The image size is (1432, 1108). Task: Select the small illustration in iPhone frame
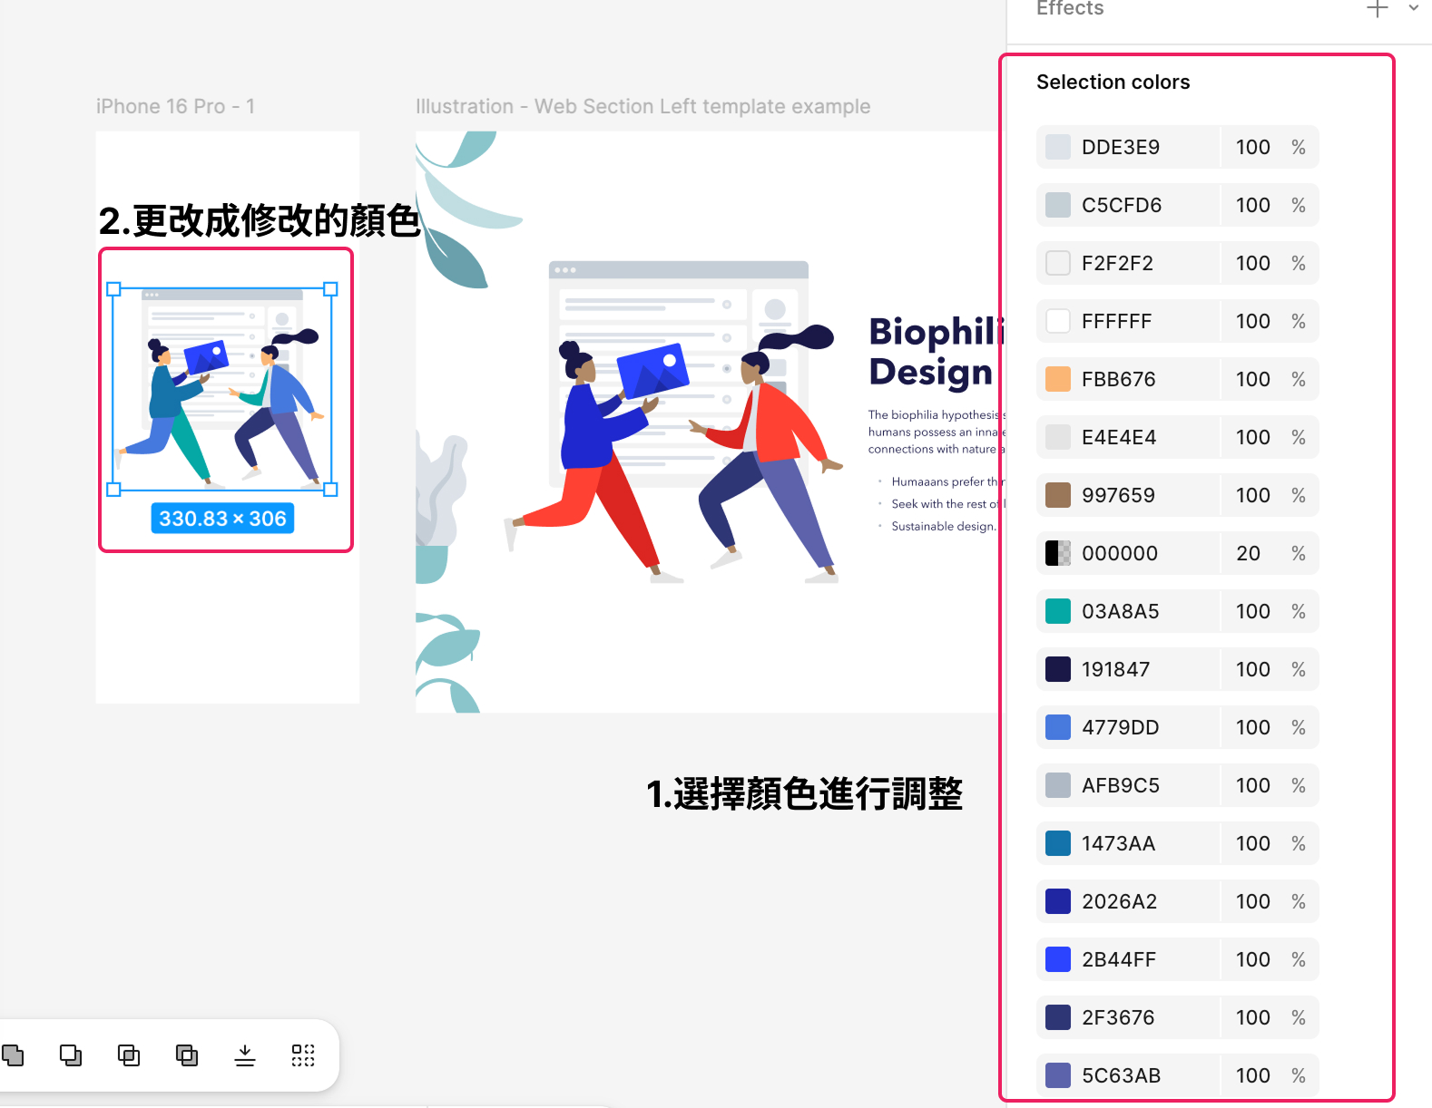click(222, 390)
